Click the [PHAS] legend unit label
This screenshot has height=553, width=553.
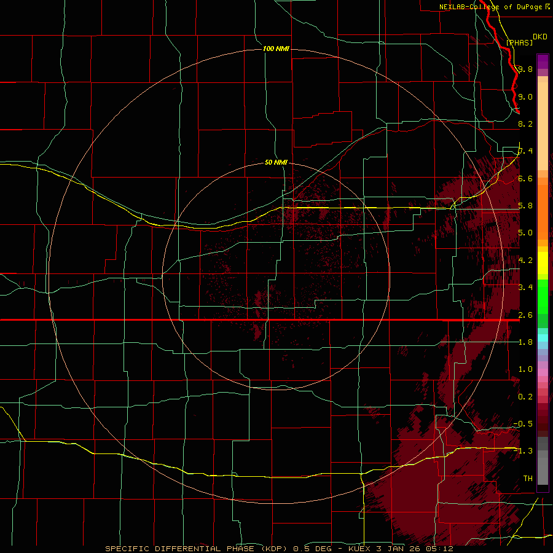(519, 42)
